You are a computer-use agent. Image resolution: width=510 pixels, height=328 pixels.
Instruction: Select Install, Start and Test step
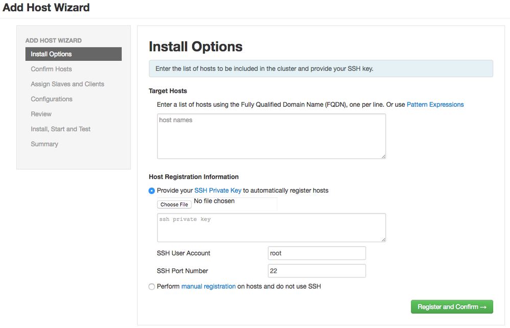point(61,129)
